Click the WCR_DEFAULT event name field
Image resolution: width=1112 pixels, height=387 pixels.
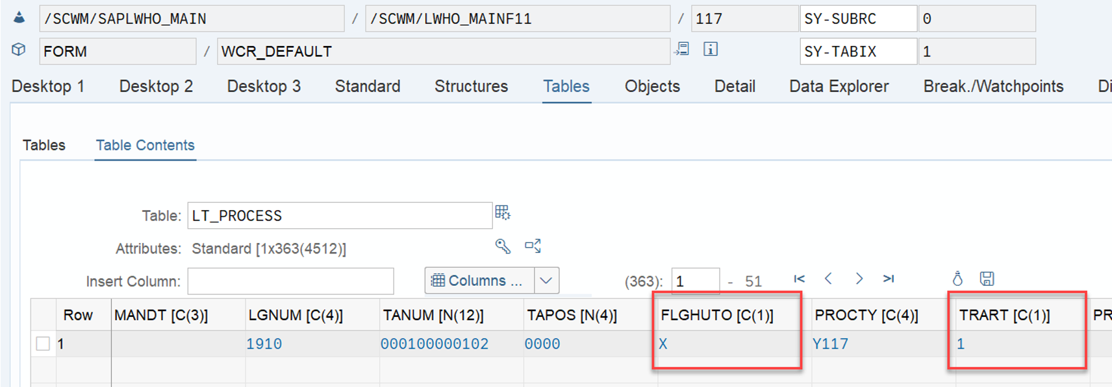coord(444,51)
